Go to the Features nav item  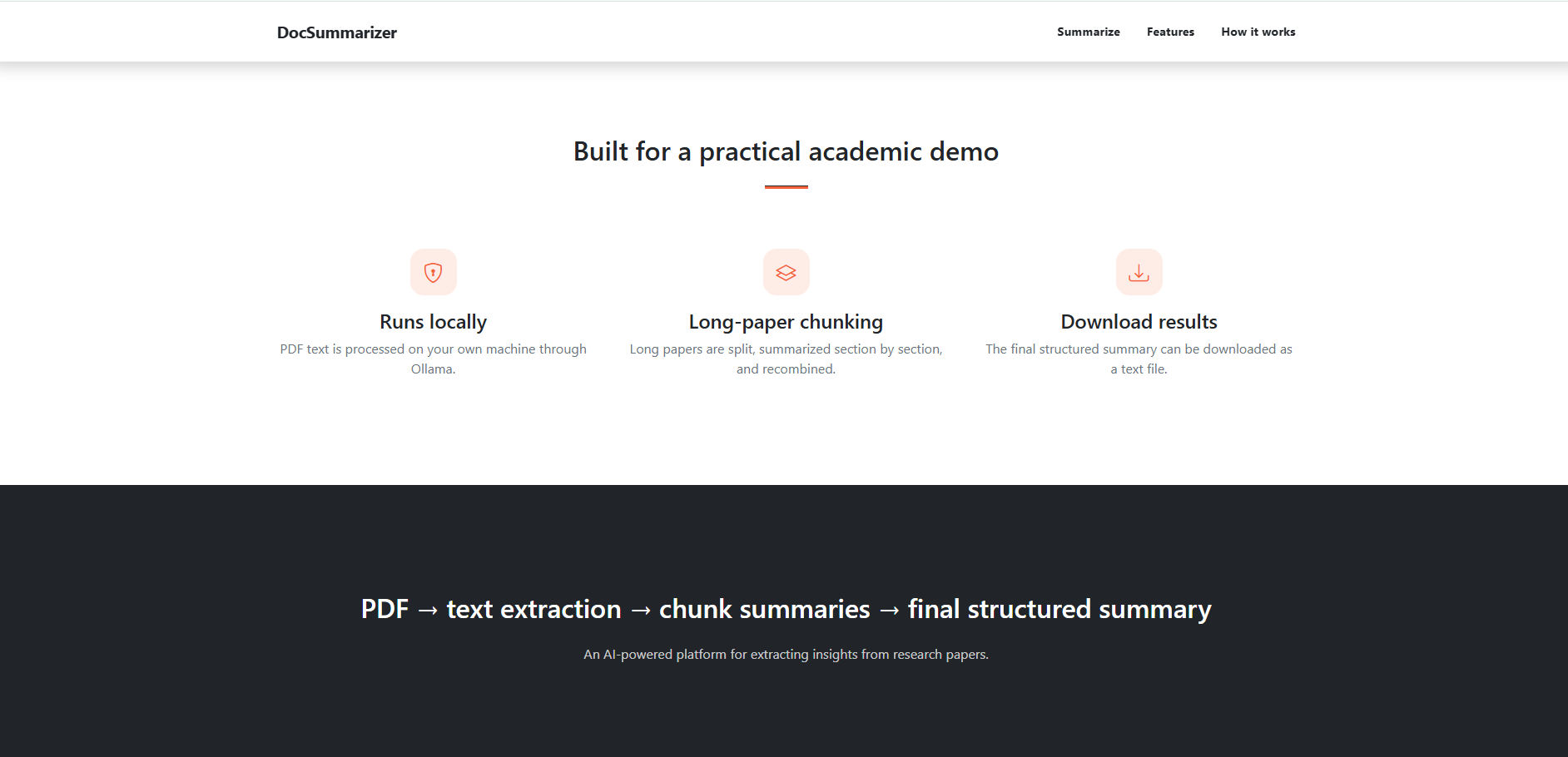click(x=1170, y=32)
